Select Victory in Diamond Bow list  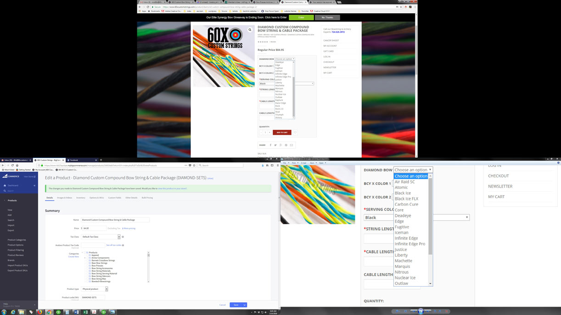click(279, 118)
